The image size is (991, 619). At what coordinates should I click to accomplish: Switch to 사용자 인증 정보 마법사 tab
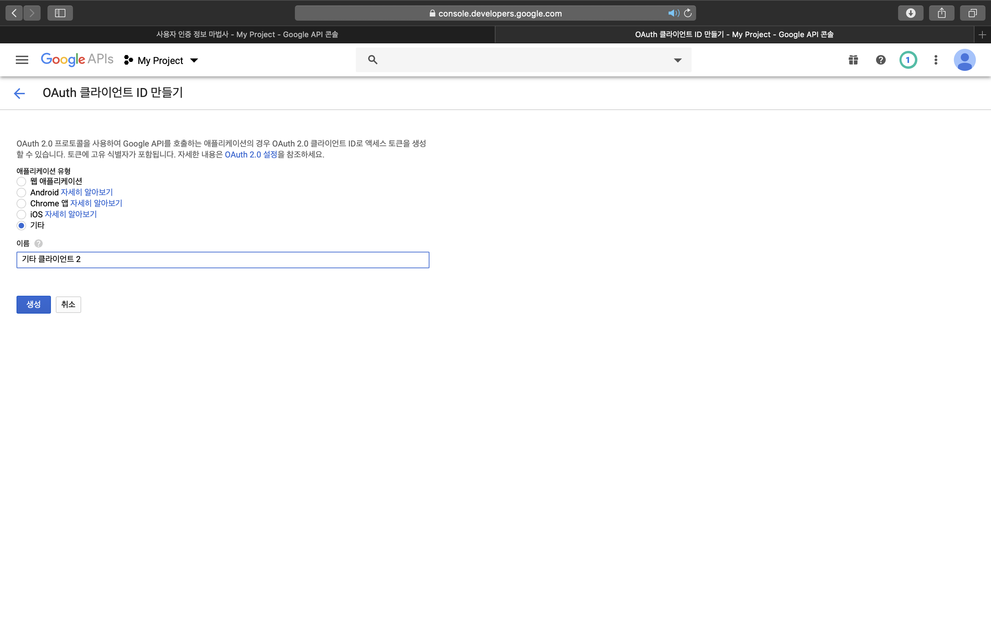(x=247, y=34)
